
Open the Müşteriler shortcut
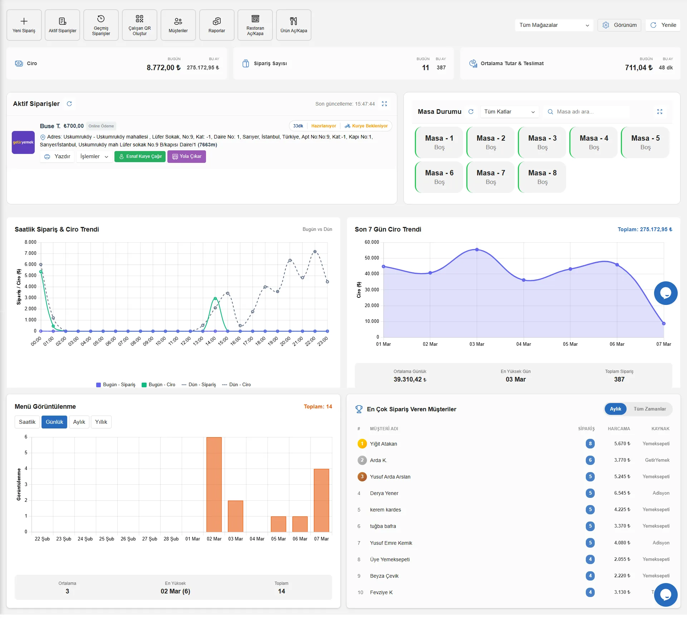178,25
